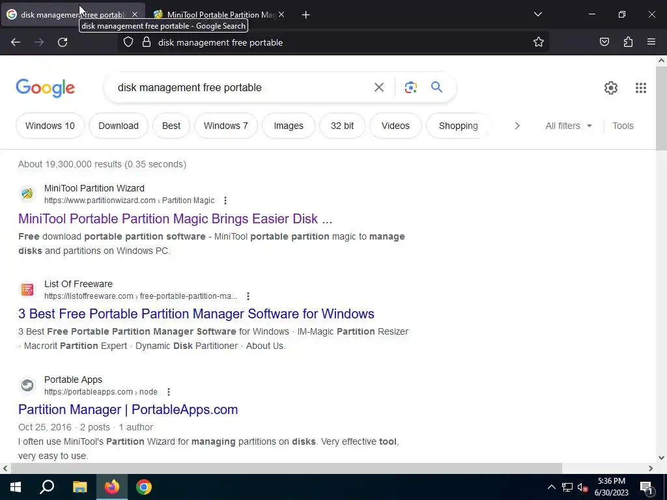Clear the Google search box text
667x500 pixels.
(x=378, y=88)
